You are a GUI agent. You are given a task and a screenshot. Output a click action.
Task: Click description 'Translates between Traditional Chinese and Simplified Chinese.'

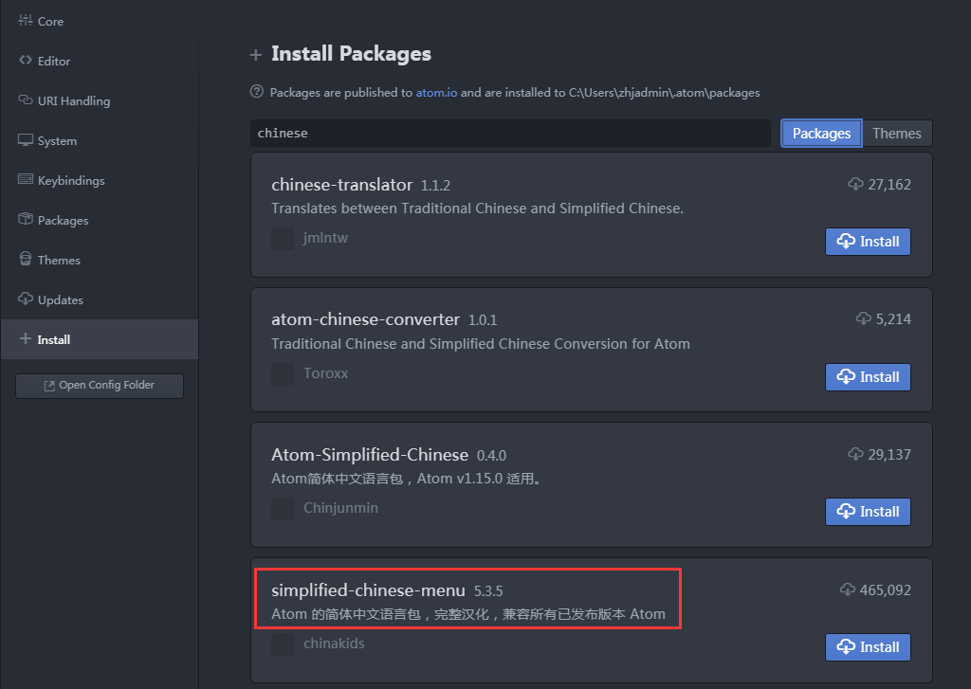pyautogui.click(x=478, y=209)
